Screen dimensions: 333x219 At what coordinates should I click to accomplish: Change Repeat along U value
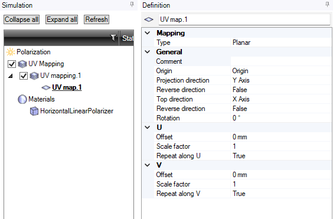[281, 156]
